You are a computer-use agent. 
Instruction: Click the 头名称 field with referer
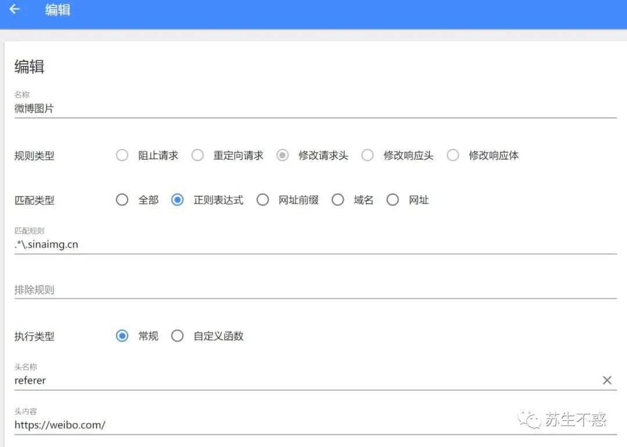pos(302,380)
